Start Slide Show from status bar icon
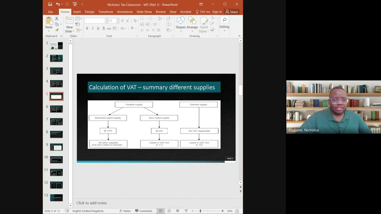Screen dimensions: 381x214 click(186, 211)
